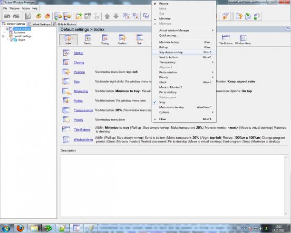Open the Title Buttons section icon

(226, 40)
